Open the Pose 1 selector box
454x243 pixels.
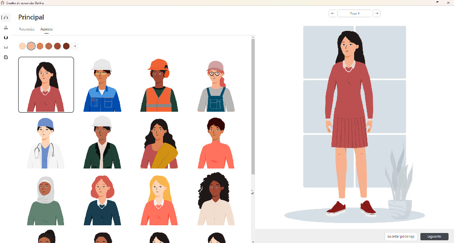355,13
